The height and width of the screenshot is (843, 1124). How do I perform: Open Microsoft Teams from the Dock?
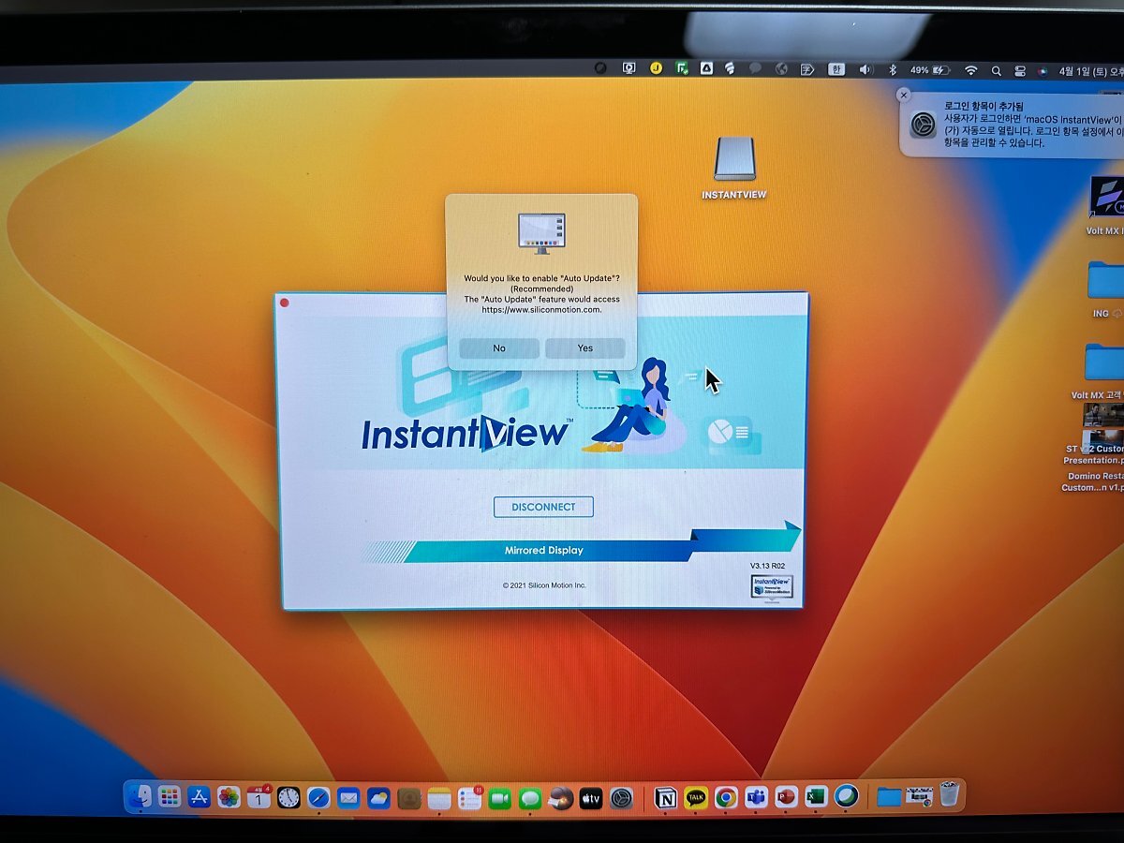click(x=756, y=798)
